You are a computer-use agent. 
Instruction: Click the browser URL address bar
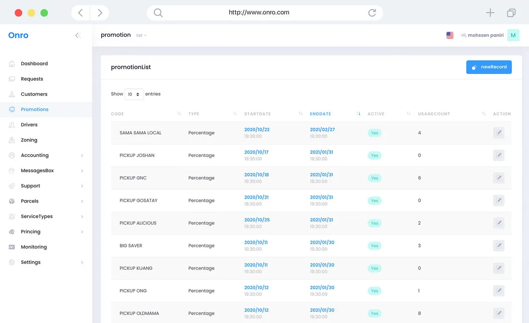click(259, 13)
